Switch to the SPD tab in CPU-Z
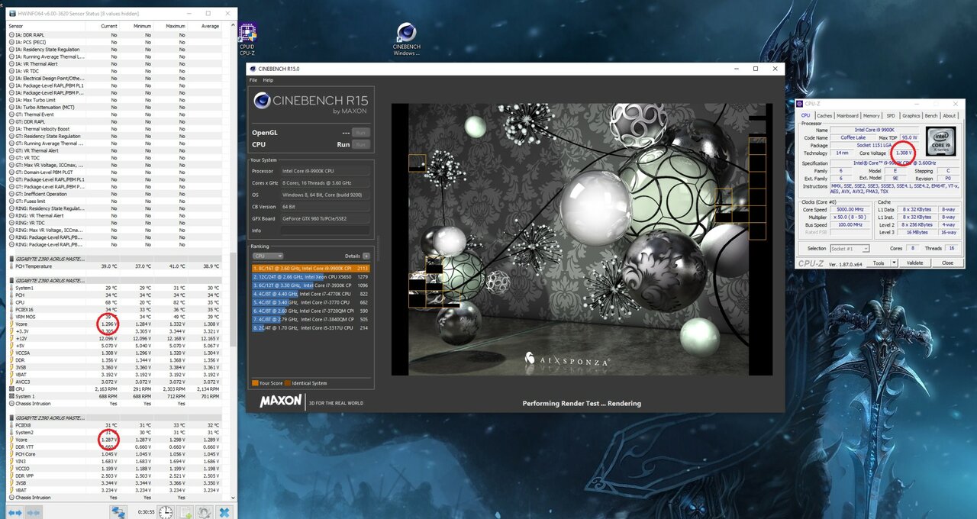This screenshot has height=519, width=977. (891, 116)
